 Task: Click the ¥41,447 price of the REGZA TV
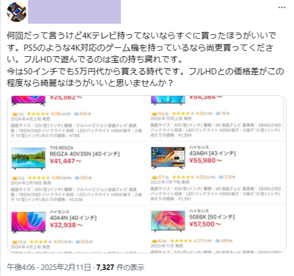pyautogui.click(x=65, y=161)
